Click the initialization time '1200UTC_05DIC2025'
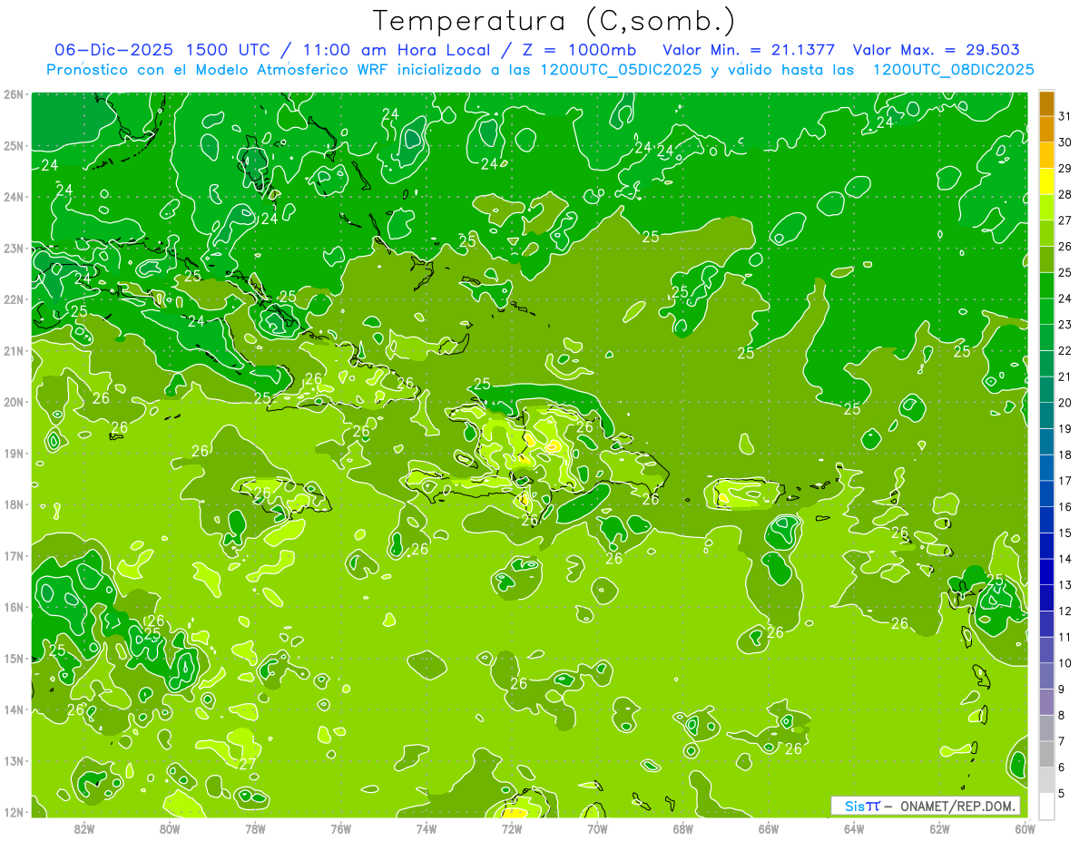Viewport: 1089px width, 841px height. (621, 70)
